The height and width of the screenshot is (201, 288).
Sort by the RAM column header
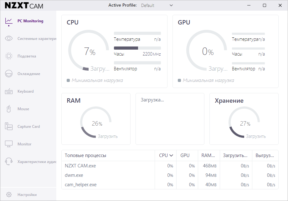(x=208, y=155)
